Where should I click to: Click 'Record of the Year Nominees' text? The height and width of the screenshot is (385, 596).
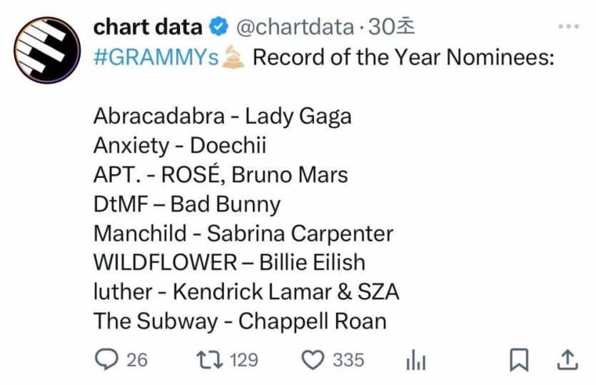[403, 57]
